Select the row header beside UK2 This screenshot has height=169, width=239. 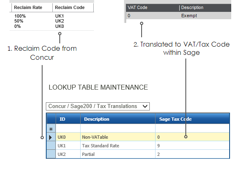coord(51,154)
